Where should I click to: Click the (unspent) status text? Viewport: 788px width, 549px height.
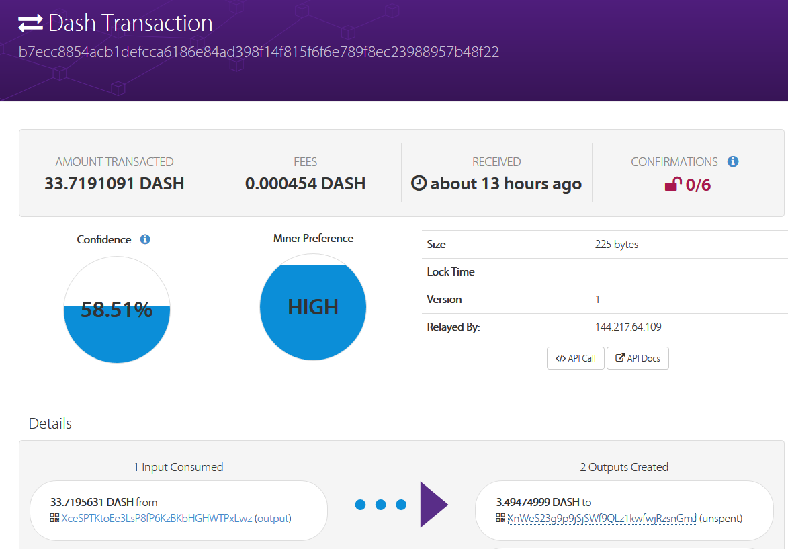click(721, 518)
